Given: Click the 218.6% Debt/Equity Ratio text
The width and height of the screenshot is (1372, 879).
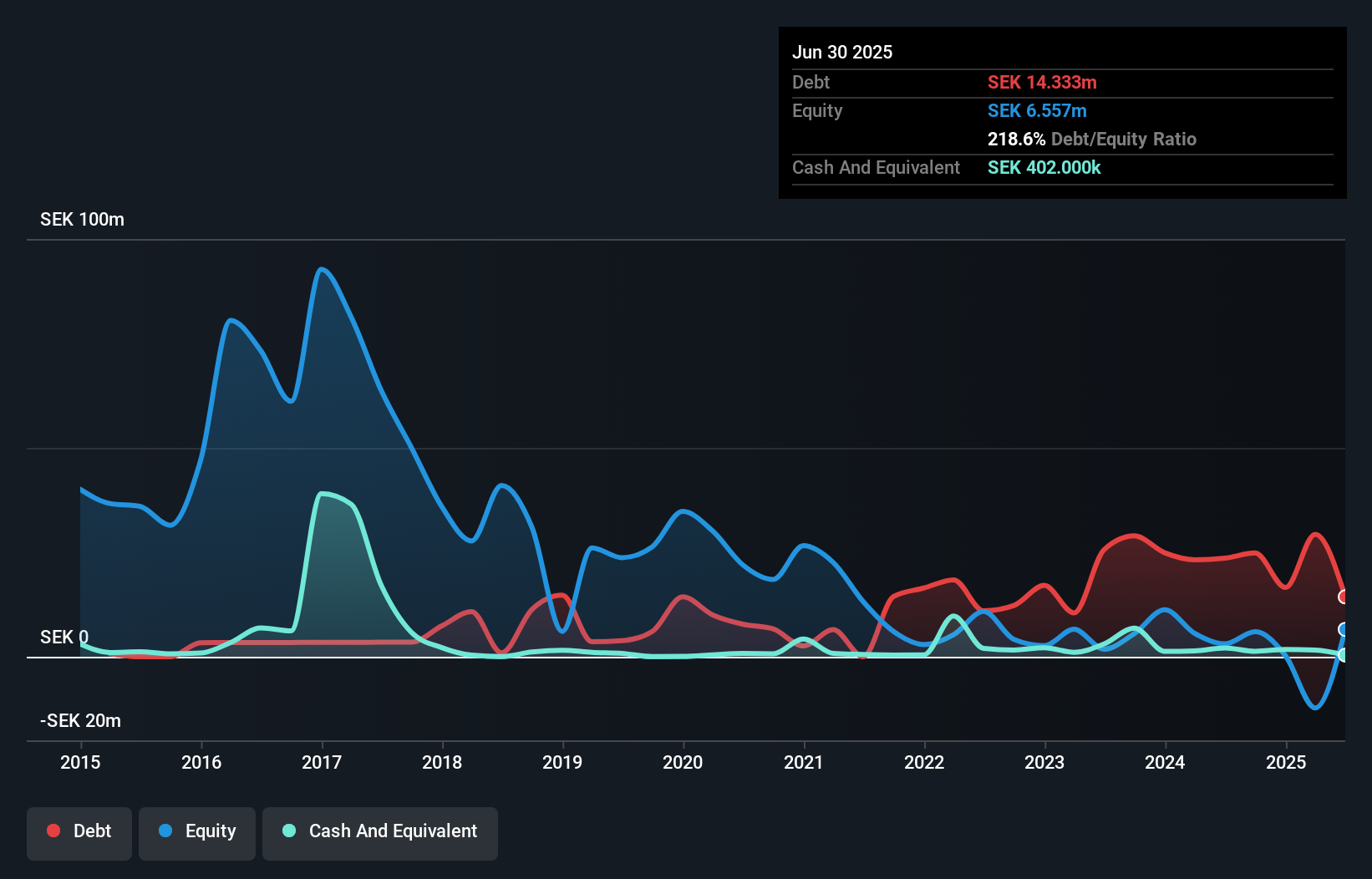Looking at the screenshot, I should tap(1091, 139).
